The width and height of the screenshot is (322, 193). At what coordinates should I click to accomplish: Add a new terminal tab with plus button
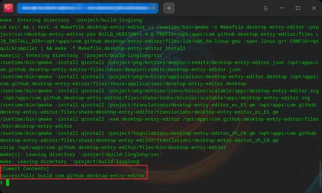169,8
